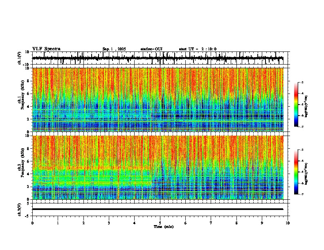The height and width of the screenshot is (250, 324).
Task: Click time axis tick label "6"
Action: [x=186, y=223]
